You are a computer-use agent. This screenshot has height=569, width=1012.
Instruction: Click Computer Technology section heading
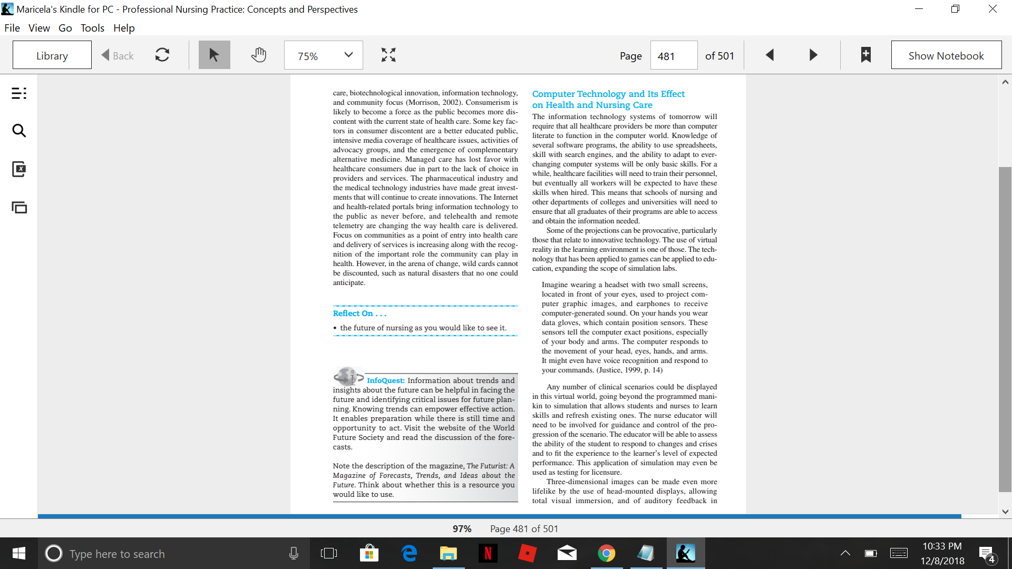(608, 99)
